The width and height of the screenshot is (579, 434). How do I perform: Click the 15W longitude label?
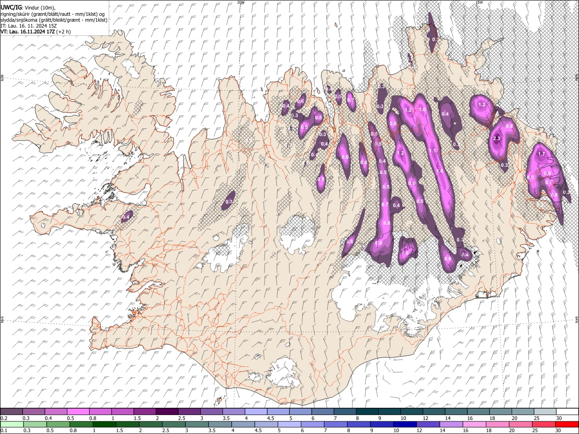pos(479,2)
